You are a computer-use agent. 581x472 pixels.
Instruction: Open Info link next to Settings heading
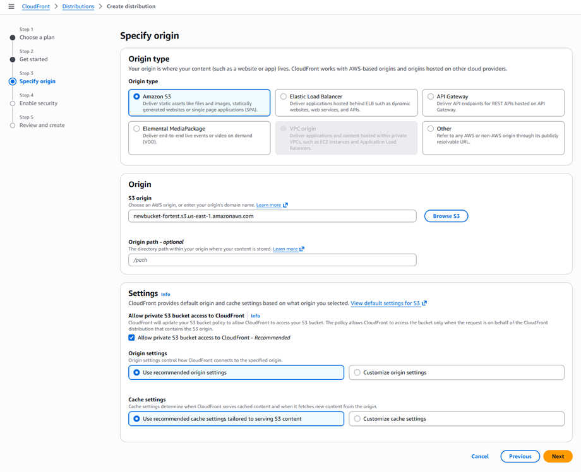(x=165, y=294)
